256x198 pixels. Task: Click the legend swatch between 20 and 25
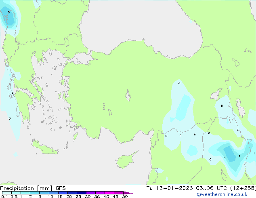[x=72, y=193]
